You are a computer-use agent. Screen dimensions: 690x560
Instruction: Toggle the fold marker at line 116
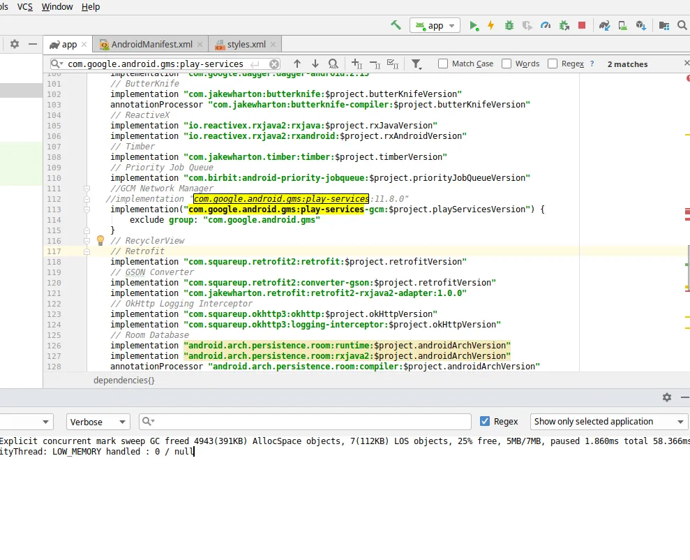point(87,241)
